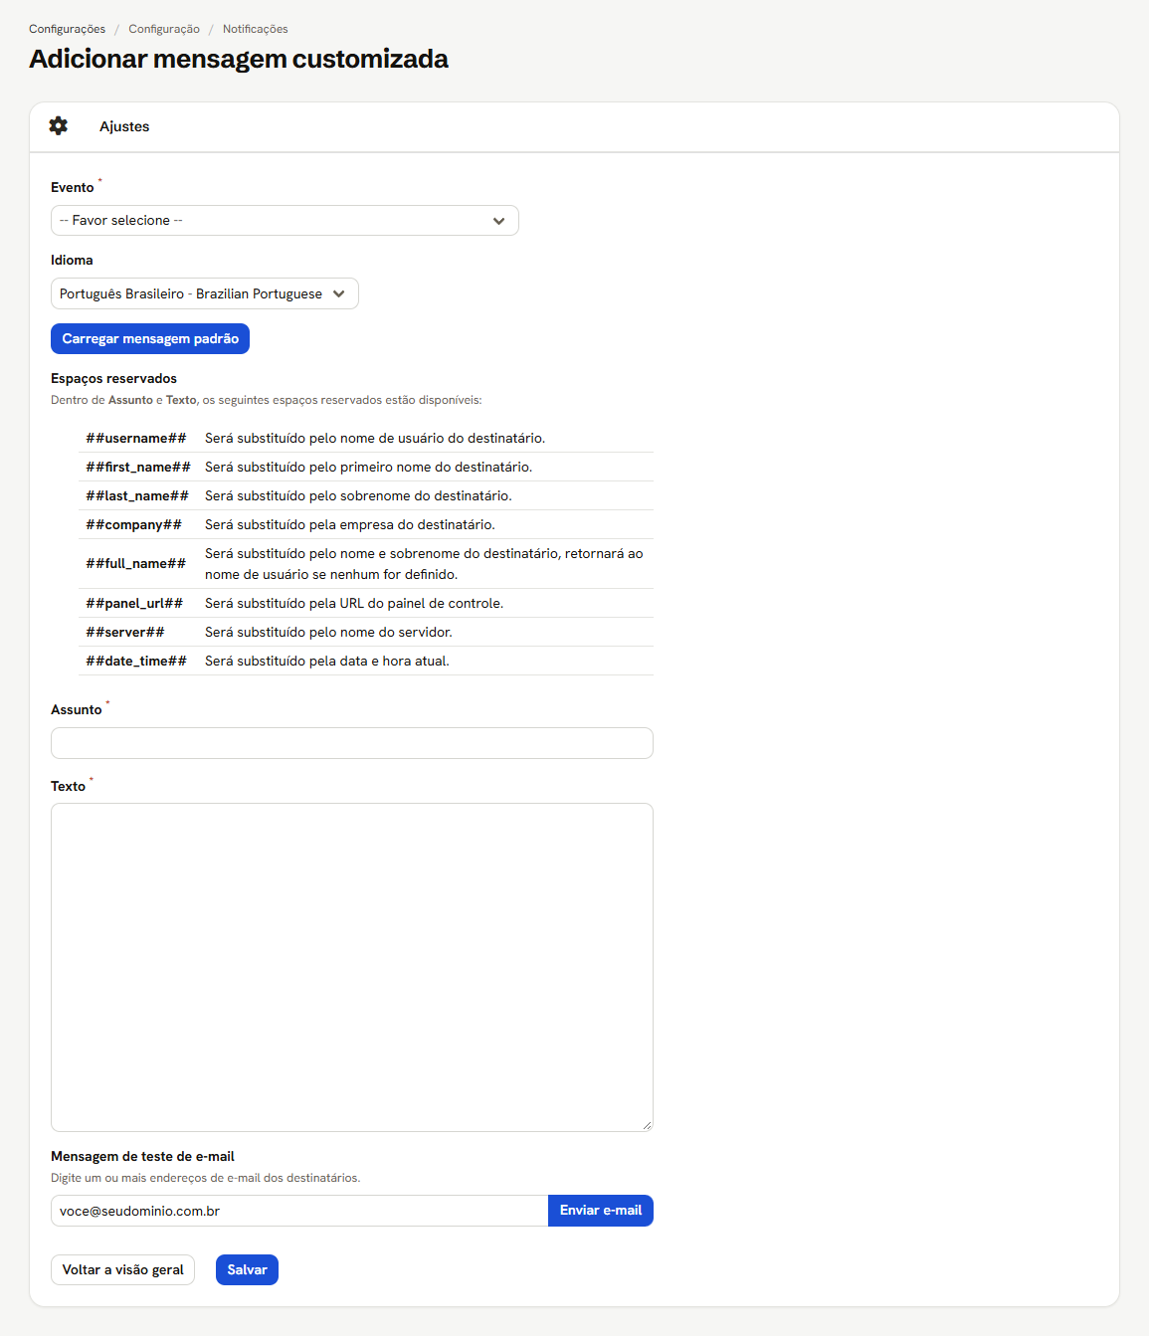Open the Configuração breadcrumb link
The image size is (1149, 1336).
point(164,29)
